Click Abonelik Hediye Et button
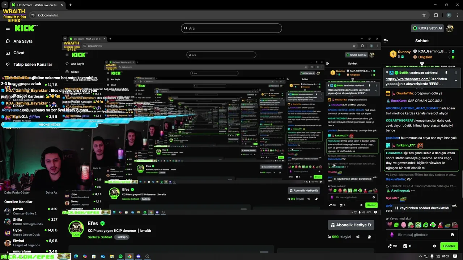463x260 pixels. (x=351, y=225)
